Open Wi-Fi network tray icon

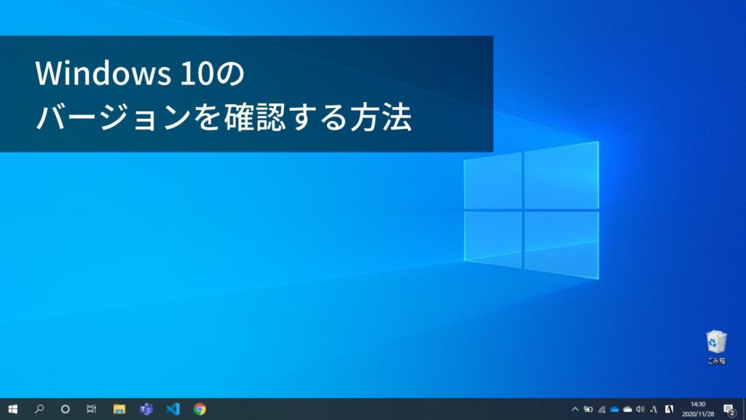click(x=602, y=409)
